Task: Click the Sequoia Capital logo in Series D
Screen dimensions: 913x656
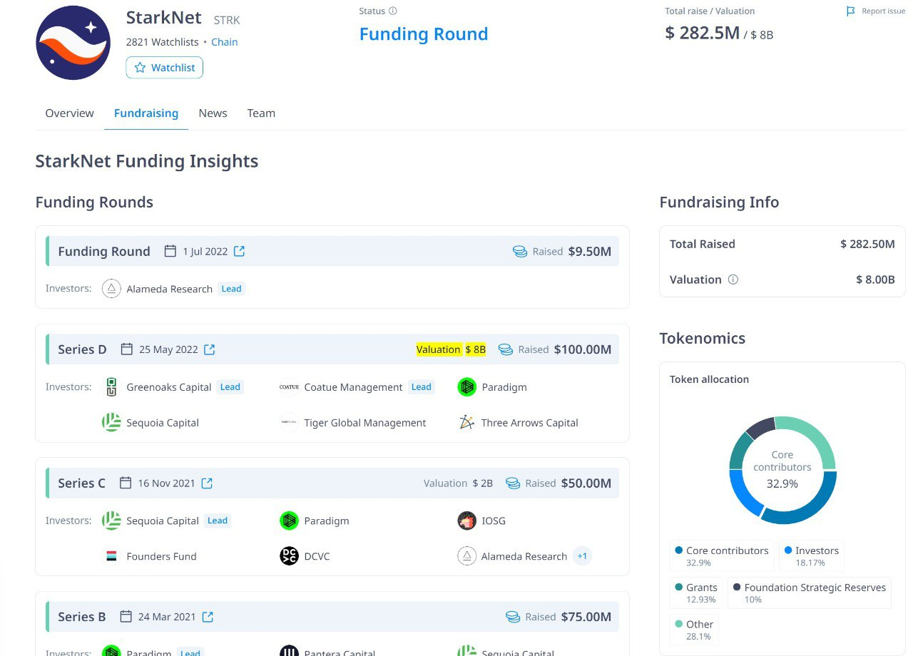Action: coord(111,422)
